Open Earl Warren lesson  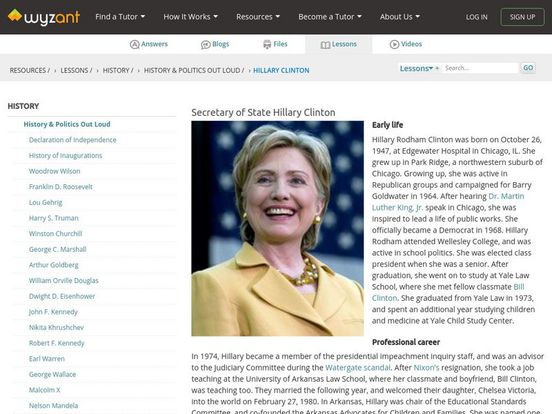pos(47,359)
